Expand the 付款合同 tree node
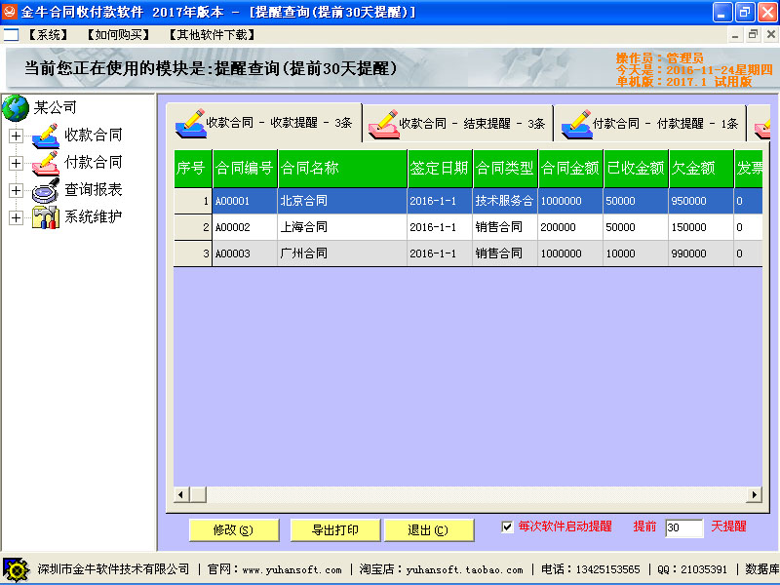 point(16,163)
